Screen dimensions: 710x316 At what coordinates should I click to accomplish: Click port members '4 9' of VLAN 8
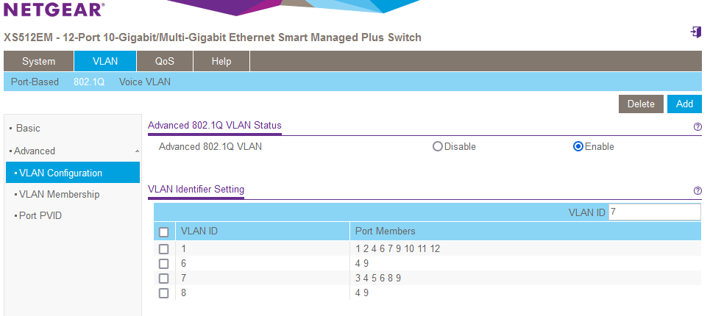[362, 293]
